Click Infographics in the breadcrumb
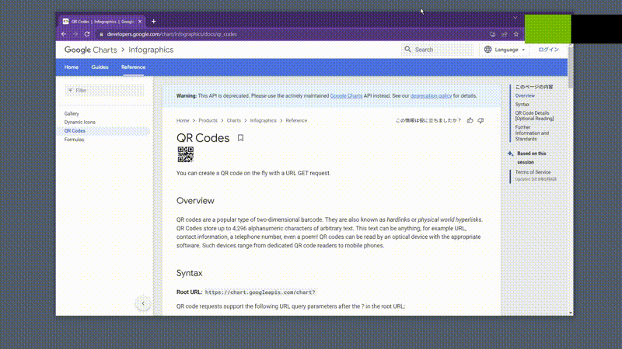This screenshot has width=622, height=349. (263, 121)
